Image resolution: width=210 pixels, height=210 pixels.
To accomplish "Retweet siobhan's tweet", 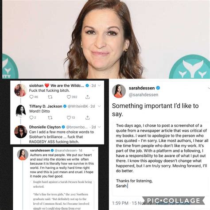I will pos(50,97).
